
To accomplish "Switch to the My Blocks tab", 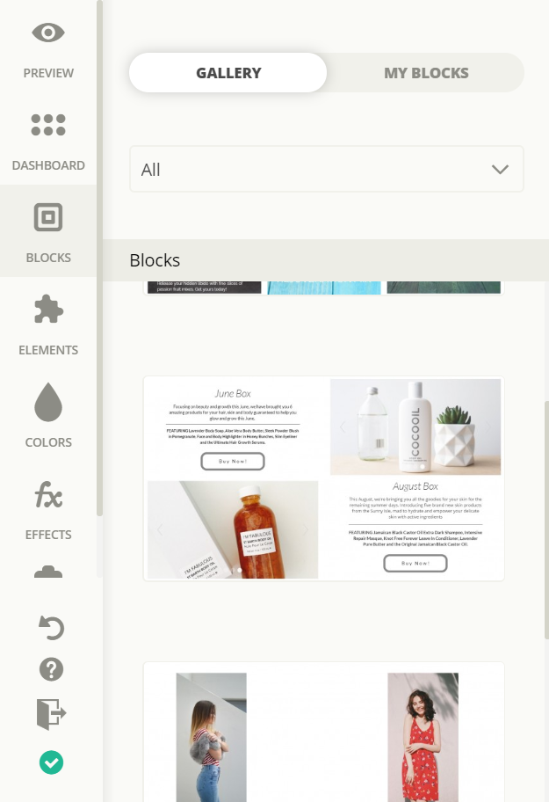I will 426,73.
